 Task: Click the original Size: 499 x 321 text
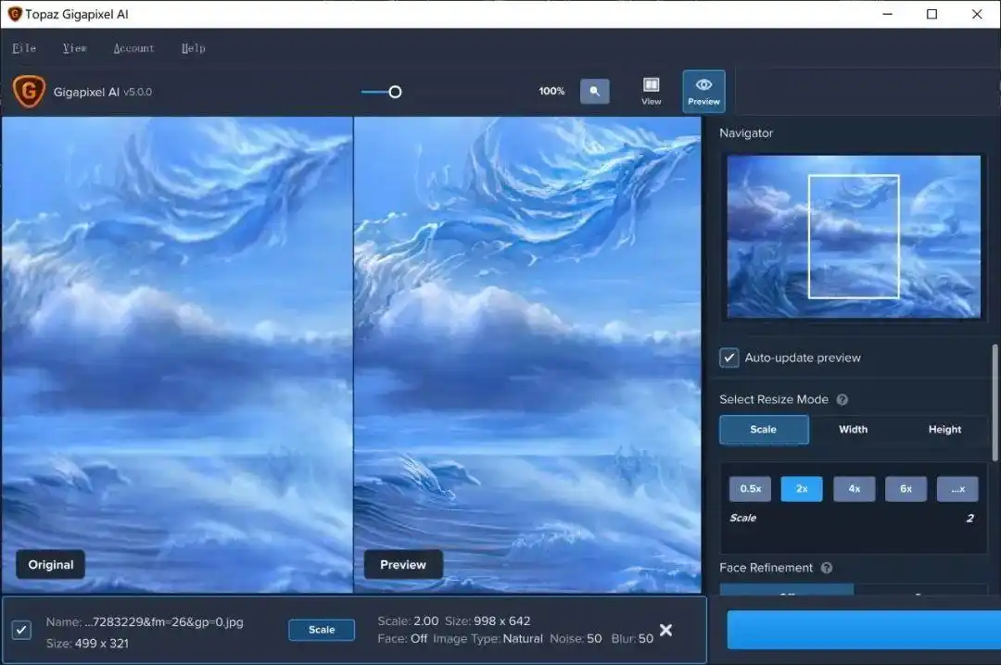[87, 644]
